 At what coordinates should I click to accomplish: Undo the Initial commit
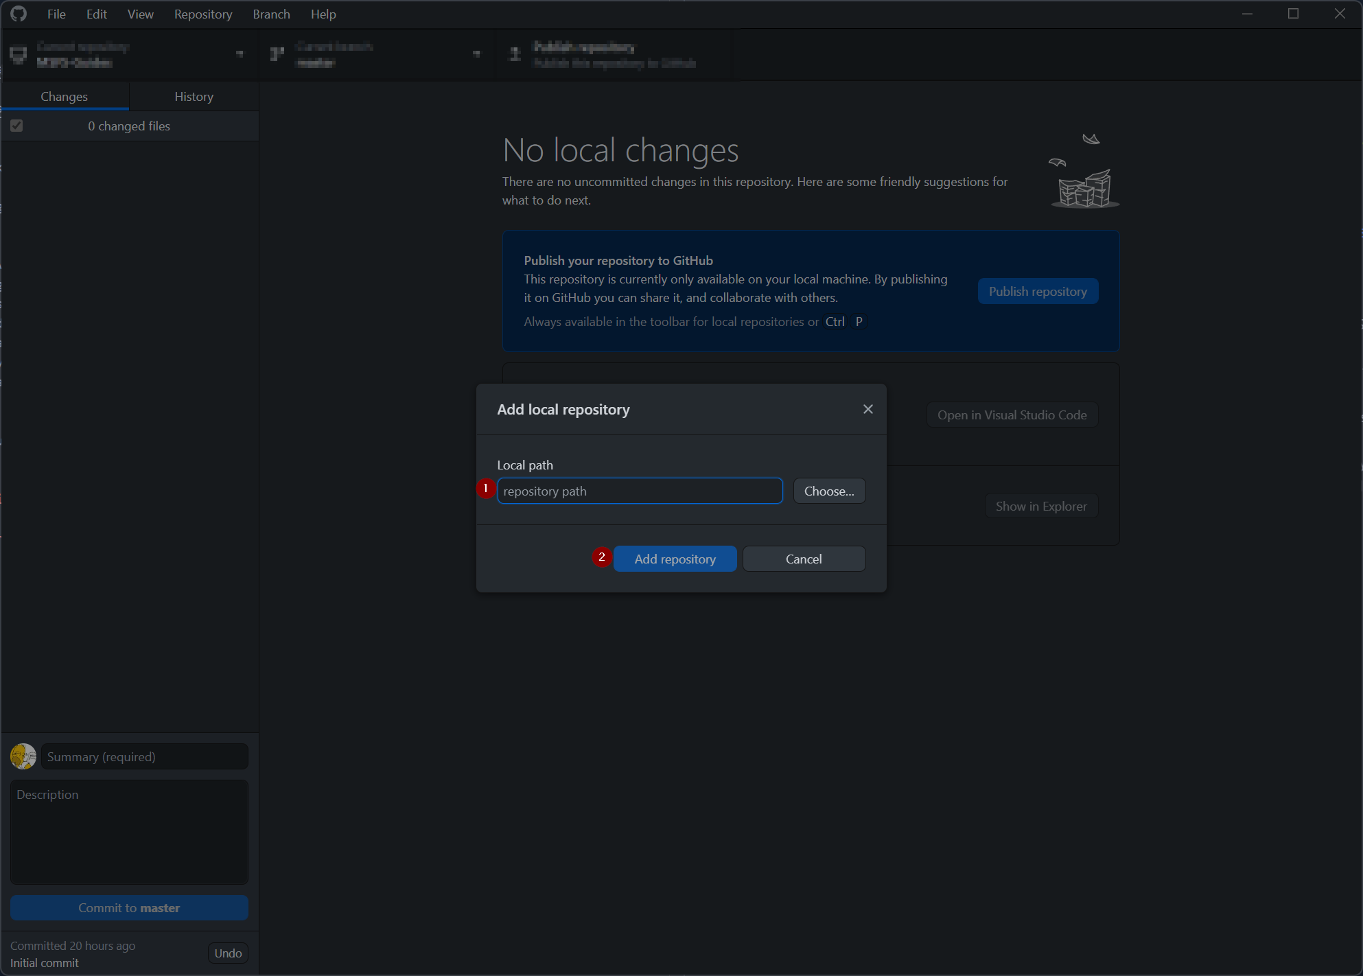(228, 953)
